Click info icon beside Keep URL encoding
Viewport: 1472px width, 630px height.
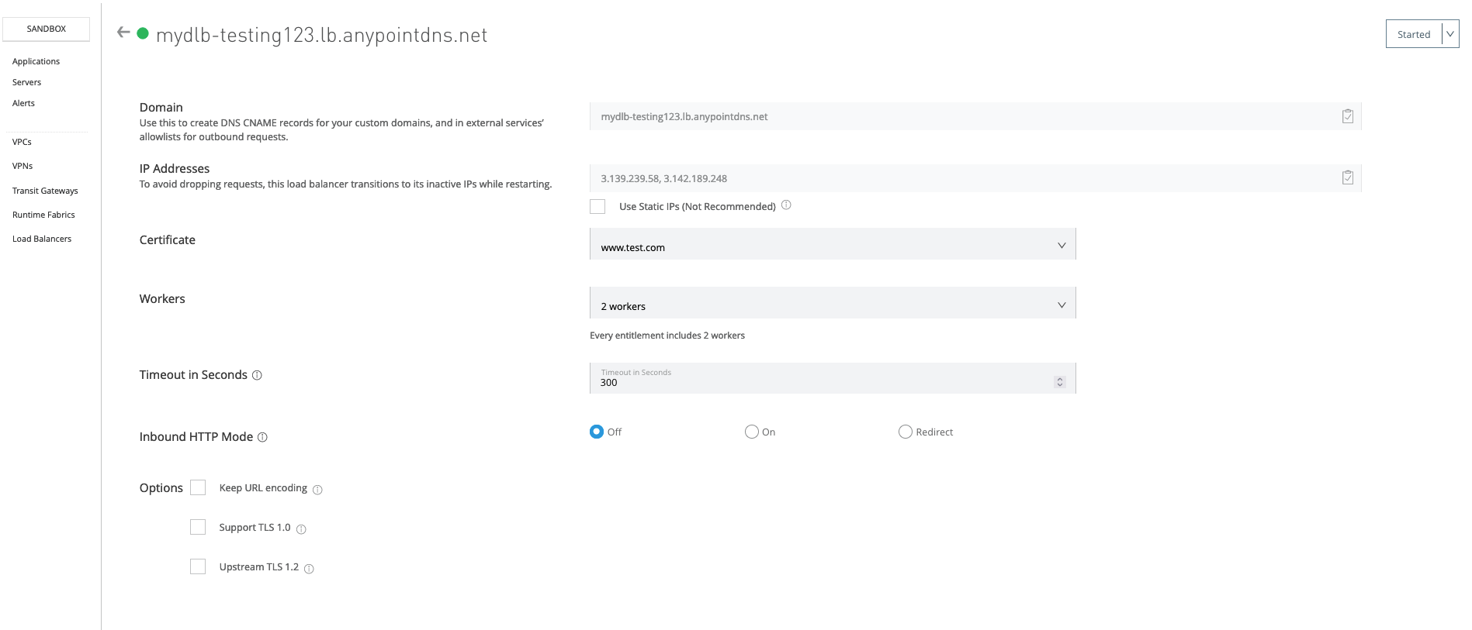[317, 490]
